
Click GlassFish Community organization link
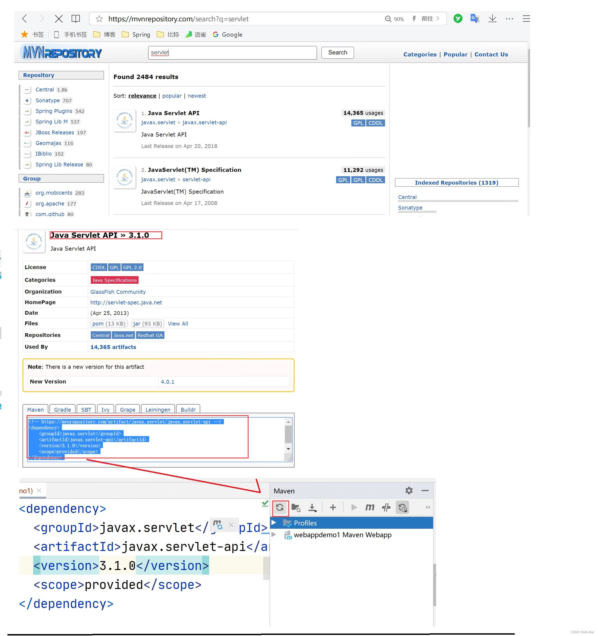pyautogui.click(x=118, y=292)
